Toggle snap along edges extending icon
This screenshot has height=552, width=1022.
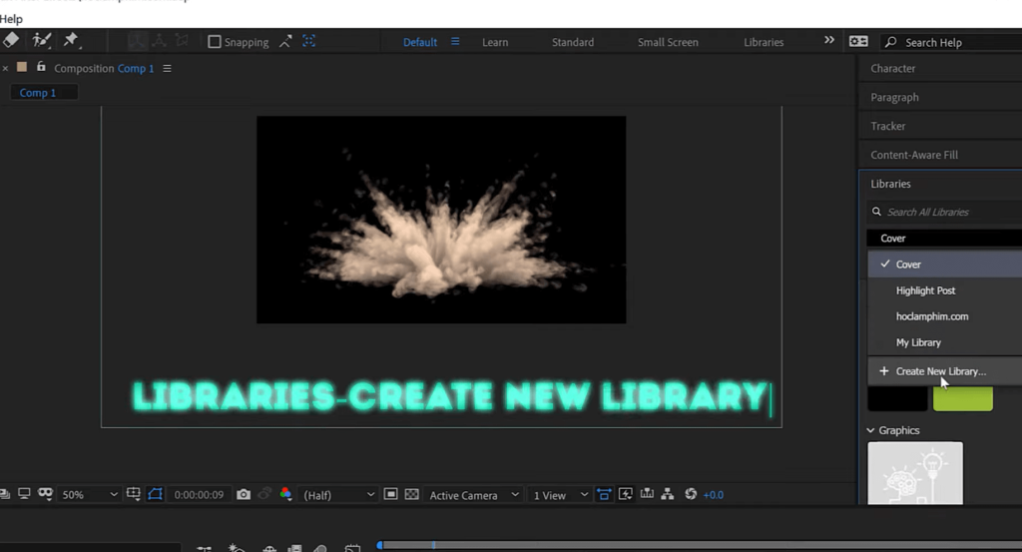click(x=285, y=42)
